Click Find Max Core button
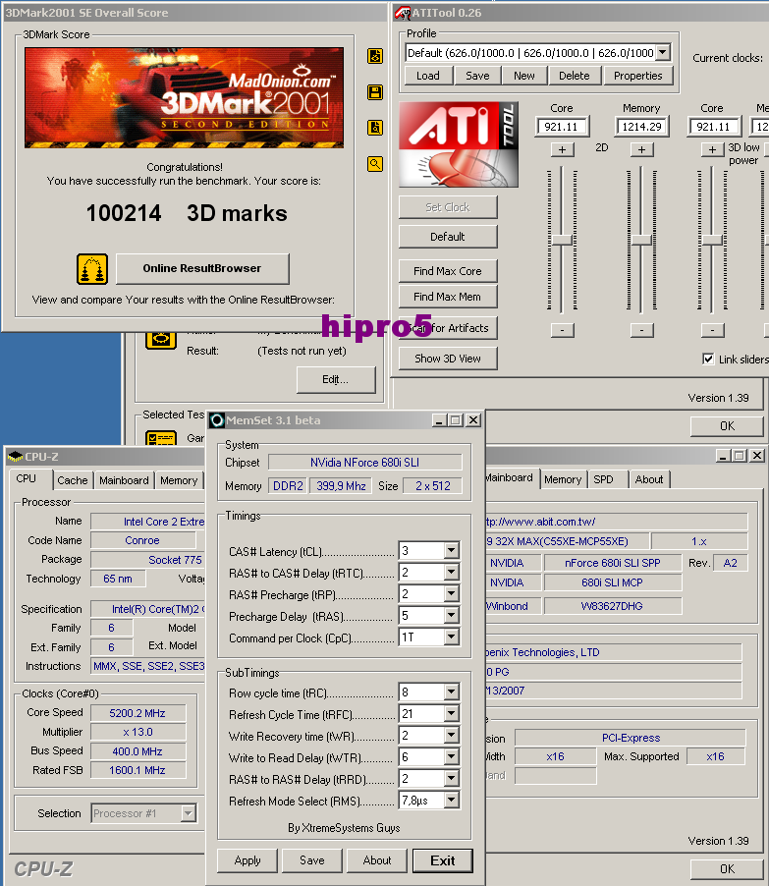This screenshot has width=769, height=886. pyautogui.click(x=448, y=271)
